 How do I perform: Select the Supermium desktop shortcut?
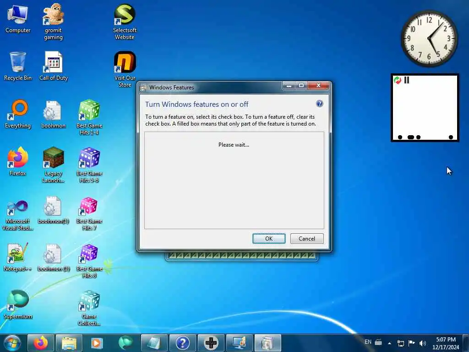click(x=18, y=305)
